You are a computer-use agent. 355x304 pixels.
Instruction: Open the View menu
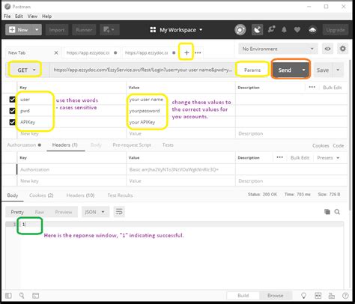pos(32,16)
